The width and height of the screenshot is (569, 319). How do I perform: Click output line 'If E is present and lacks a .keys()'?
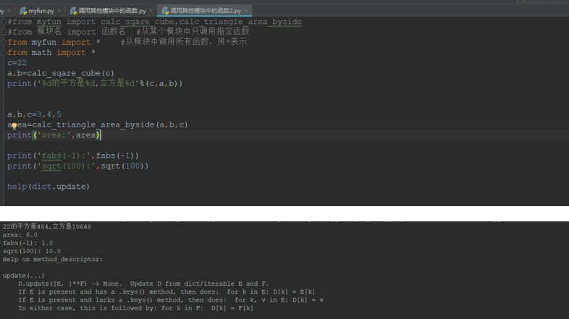(x=171, y=299)
